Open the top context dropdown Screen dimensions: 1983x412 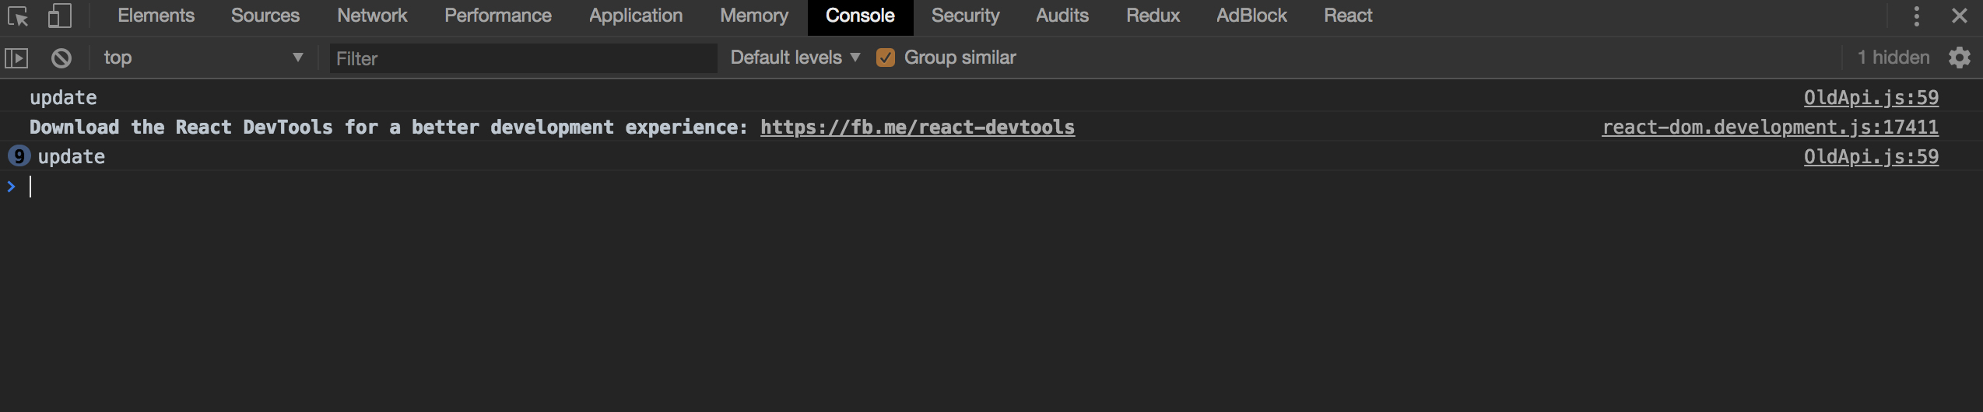click(x=202, y=58)
